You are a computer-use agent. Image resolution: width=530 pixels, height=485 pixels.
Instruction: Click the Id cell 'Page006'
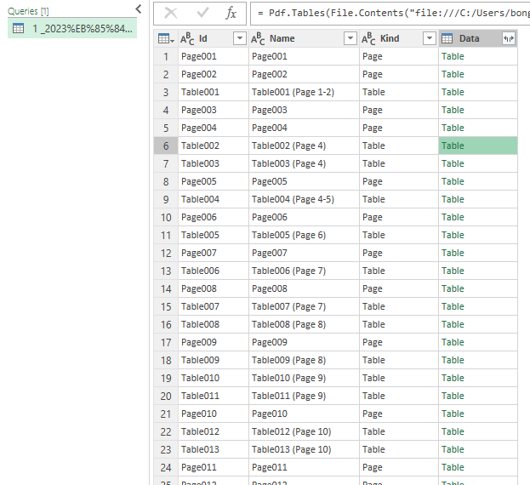(x=214, y=217)
